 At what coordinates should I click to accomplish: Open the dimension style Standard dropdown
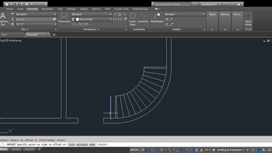(92, 14)
